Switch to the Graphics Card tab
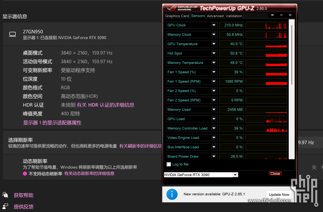 pos(177,16)
